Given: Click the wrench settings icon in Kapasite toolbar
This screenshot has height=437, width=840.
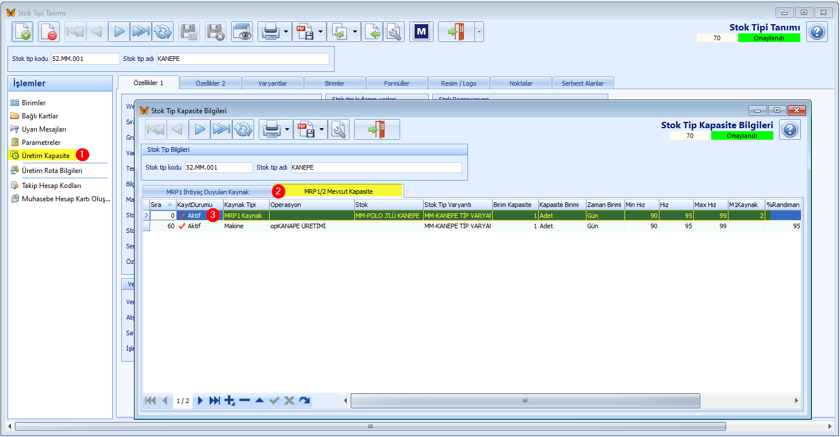Looking at the screenshot, I should 339,129.
